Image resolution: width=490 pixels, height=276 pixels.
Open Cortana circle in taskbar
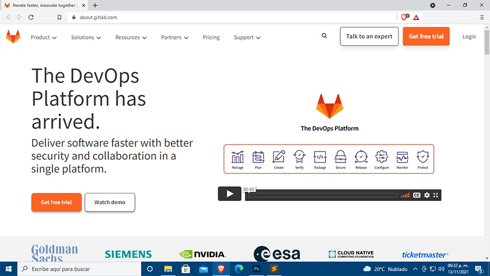click(150, 269)
